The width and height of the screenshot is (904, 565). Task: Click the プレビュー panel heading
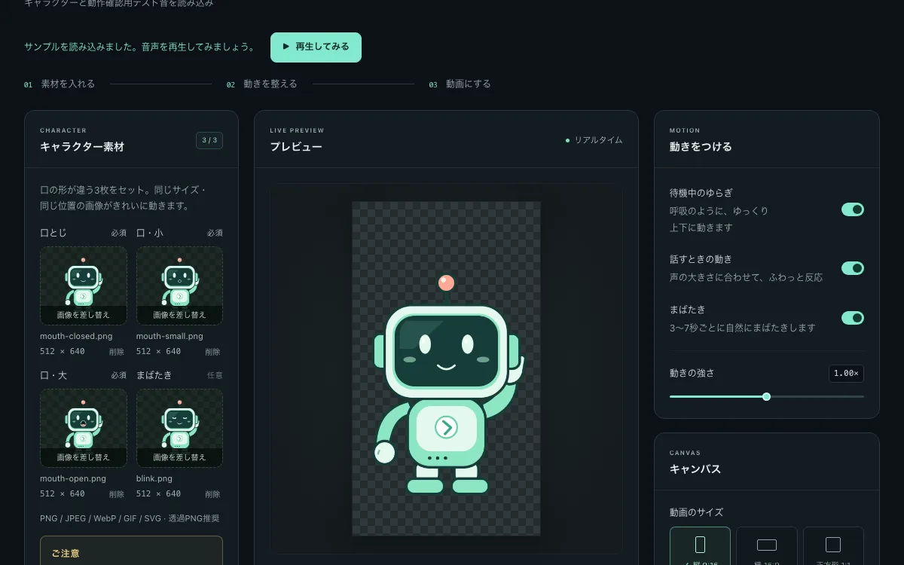(296, 147)
